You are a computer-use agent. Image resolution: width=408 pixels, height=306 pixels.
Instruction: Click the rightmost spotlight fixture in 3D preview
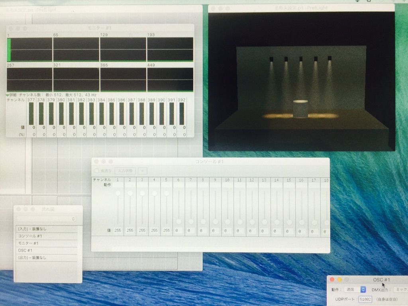[x=330, y=58]
